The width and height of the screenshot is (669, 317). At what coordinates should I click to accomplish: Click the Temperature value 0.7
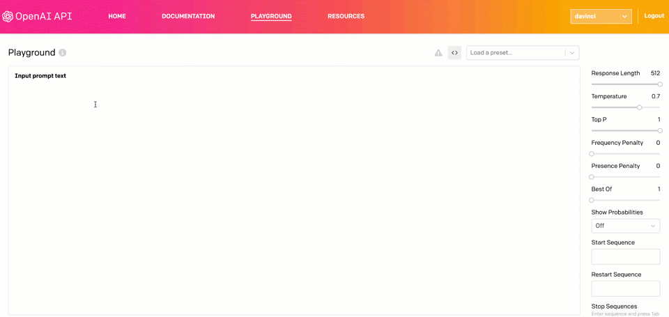656,96
